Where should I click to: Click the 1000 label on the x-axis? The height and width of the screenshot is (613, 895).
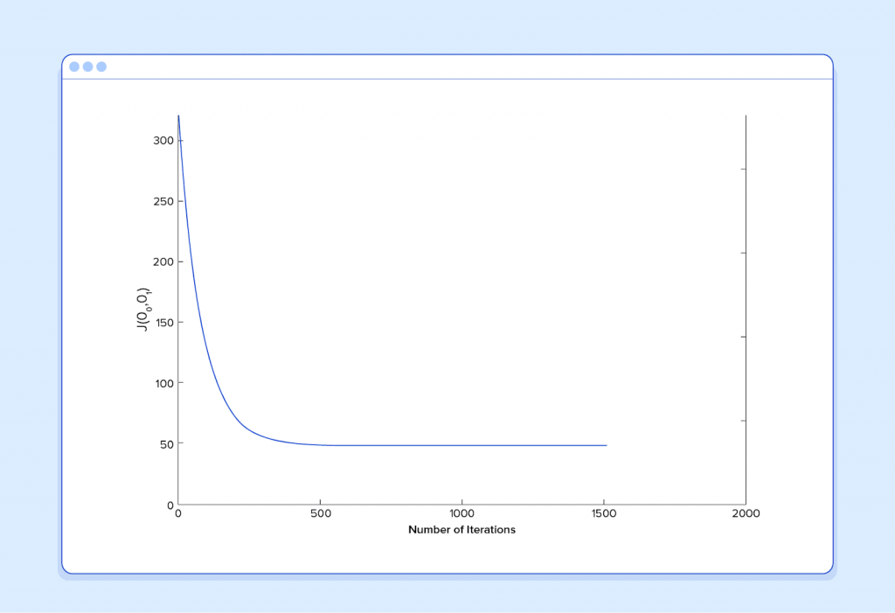pos(461,513)
